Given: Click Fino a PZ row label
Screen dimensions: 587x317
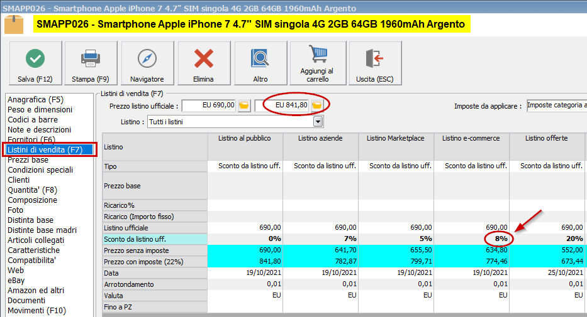Looking at the screenshot, I should tap(155, 307).
